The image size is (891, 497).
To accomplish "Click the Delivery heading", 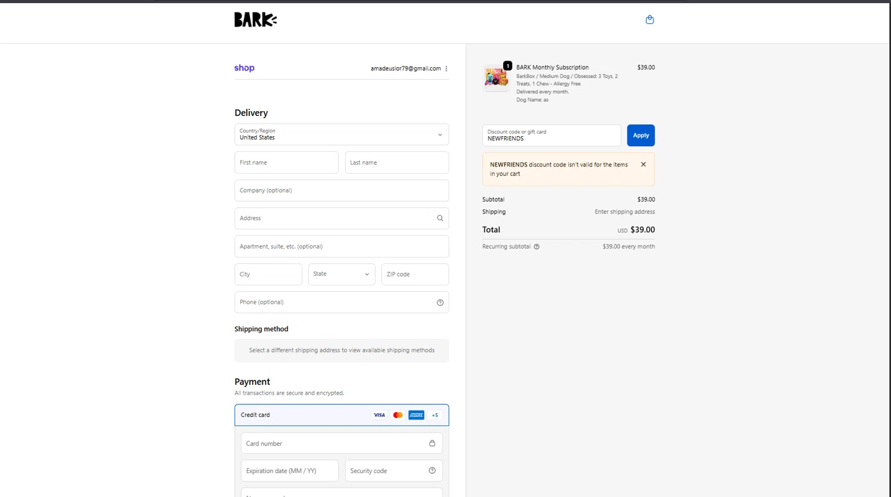I will 251,113.
